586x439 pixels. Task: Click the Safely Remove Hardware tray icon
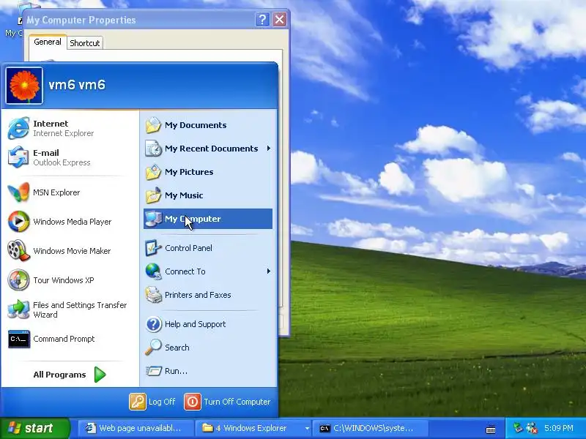point(518,427)
